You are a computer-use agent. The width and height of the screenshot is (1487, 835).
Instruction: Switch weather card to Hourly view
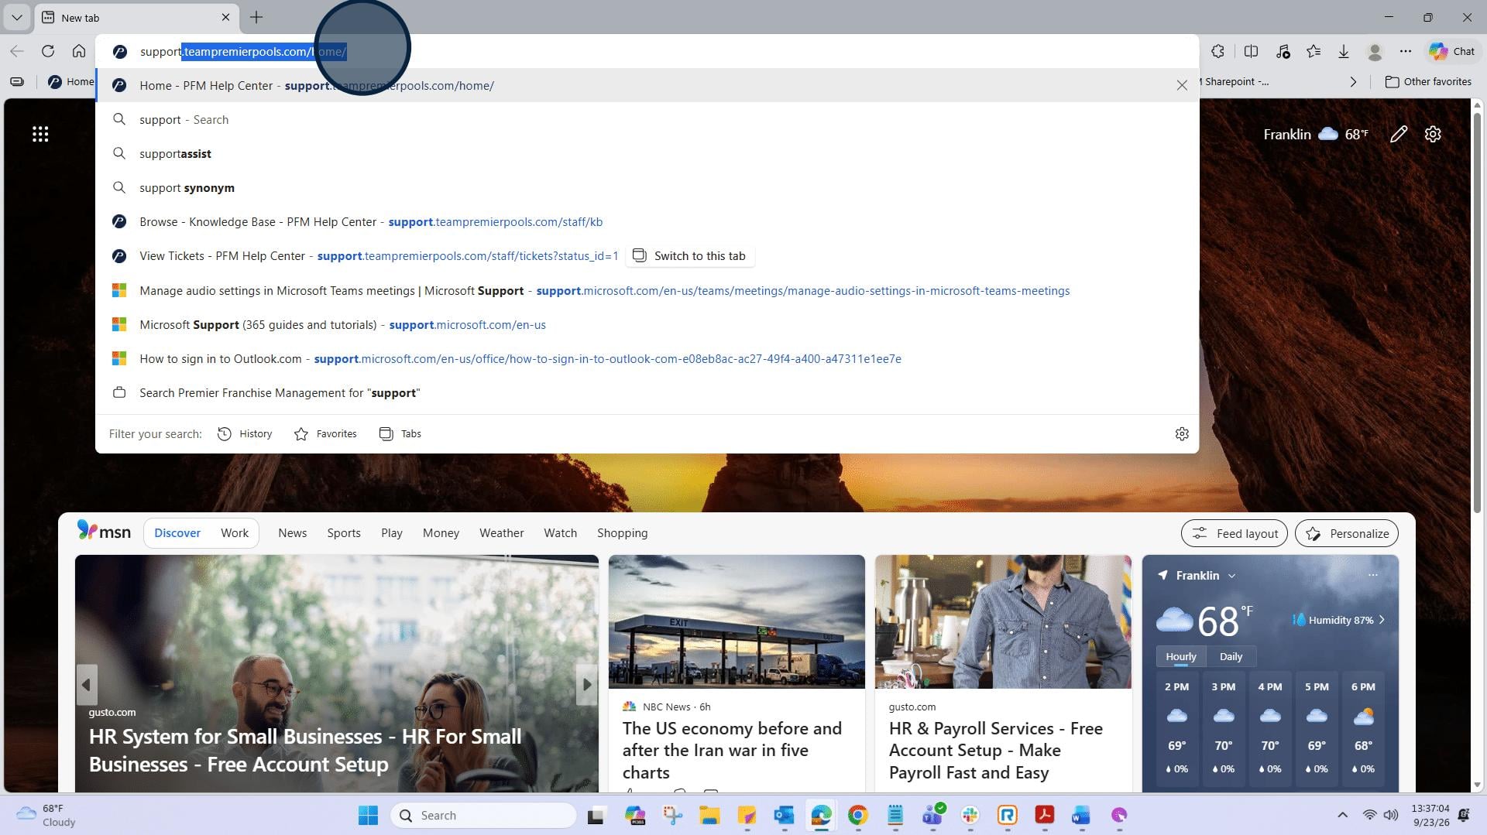click(x=1181, y=656)
